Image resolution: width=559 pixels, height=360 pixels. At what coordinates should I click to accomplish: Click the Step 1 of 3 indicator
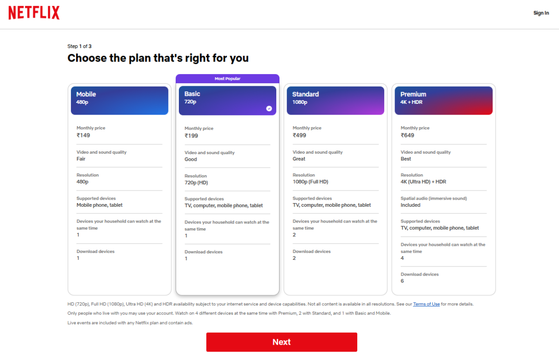pyautogui.click(x=79, y=46)
